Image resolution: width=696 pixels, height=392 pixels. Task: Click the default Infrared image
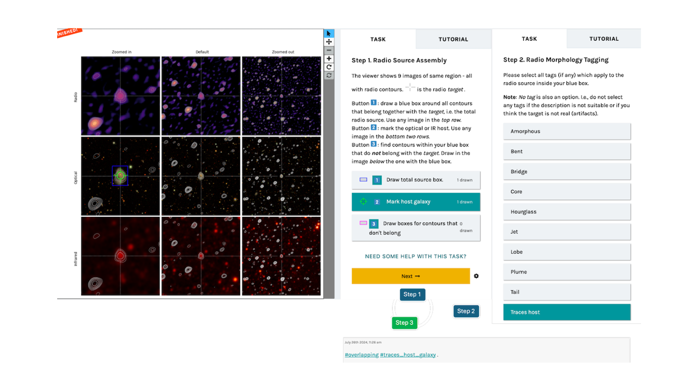click(x=201, y=256)
